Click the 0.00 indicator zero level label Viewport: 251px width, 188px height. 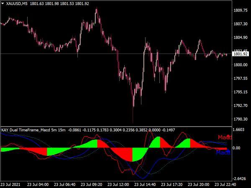[x=236, y=148]
